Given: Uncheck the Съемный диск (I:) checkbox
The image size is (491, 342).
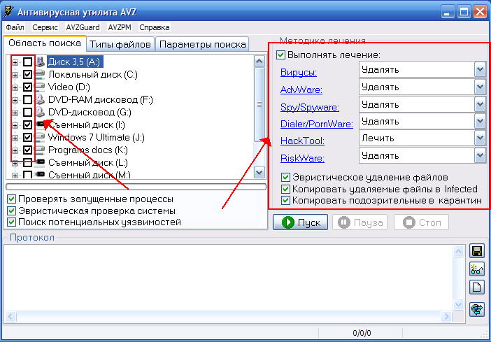Looking at the screenshot, I should [x=27, y=124].
